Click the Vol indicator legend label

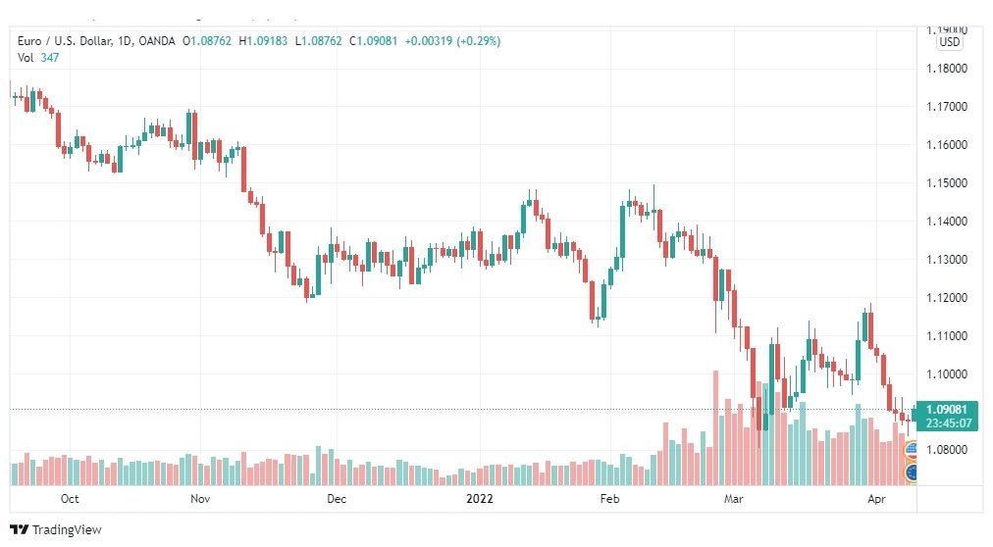[x=26, y=58]
